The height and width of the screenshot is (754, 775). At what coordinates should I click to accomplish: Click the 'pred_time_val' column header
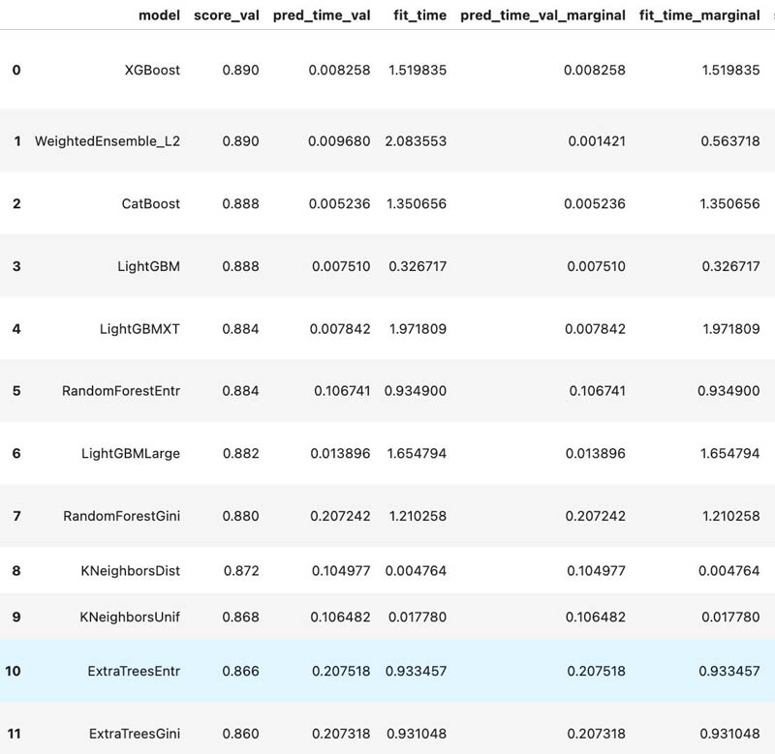click(x=322, y=15)
